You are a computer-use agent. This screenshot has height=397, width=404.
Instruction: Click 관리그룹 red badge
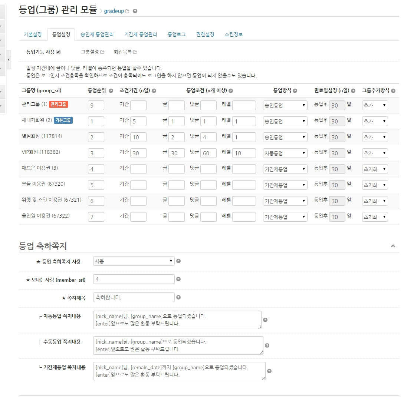(x=59, y=104)
